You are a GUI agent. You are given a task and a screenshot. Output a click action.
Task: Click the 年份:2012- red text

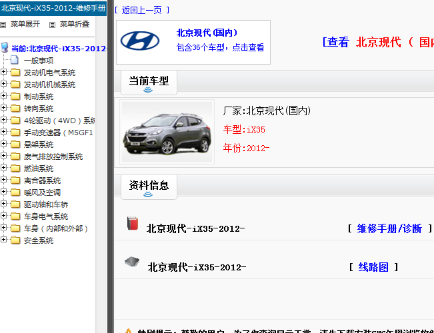247,148
